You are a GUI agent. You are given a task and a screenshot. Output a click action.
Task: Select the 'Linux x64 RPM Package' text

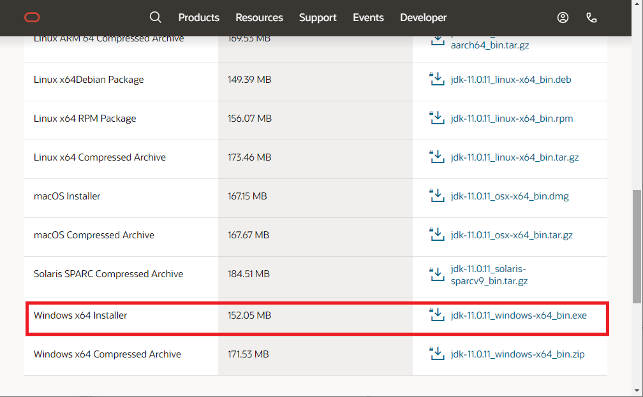(85, 119)
